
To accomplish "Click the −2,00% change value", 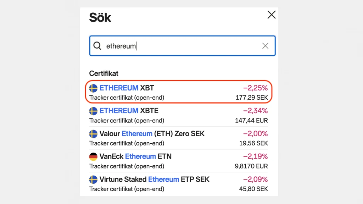I will [x=255, y=134].
